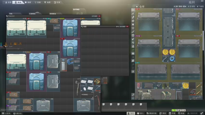Open the 手册 handbook
Viewport: 205px width, 115px height.
[172, 113]
